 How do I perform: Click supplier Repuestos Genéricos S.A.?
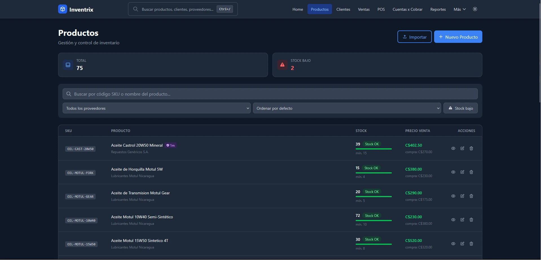tap(130, 152)
